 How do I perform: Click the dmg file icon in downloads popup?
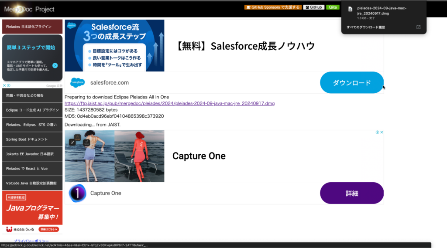click(x=350, y=10)
